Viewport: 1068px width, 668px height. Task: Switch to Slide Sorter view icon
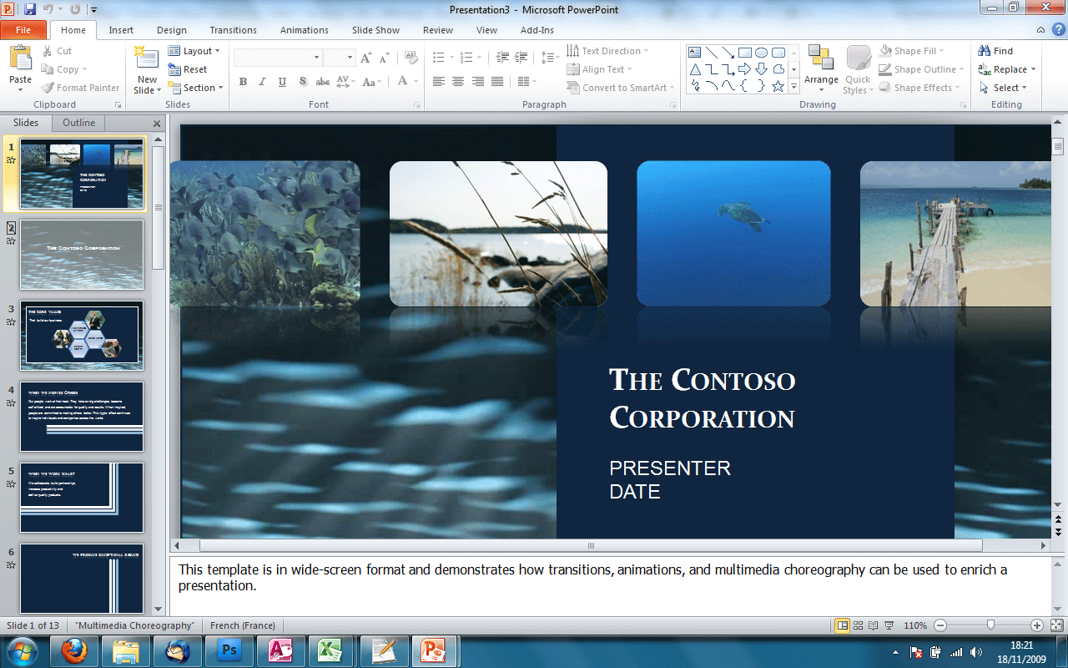[859, 625]
